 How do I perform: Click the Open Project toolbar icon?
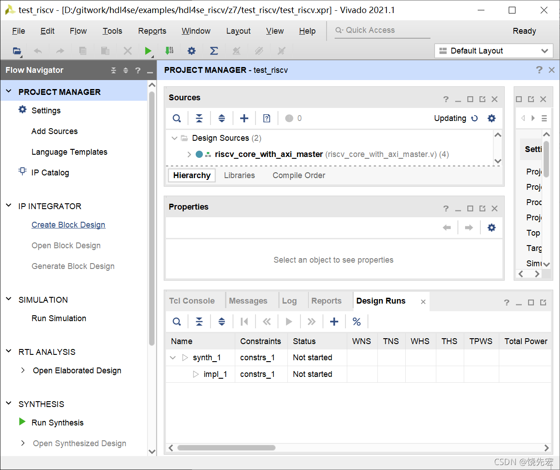tap(17, 51)
